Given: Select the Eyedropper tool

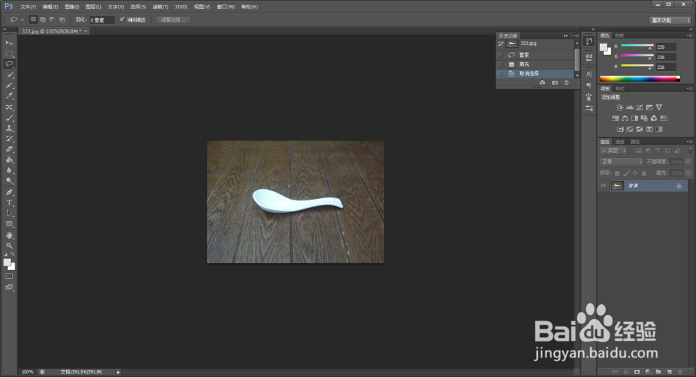Looking at the screenshot, I should pos(9,96).
